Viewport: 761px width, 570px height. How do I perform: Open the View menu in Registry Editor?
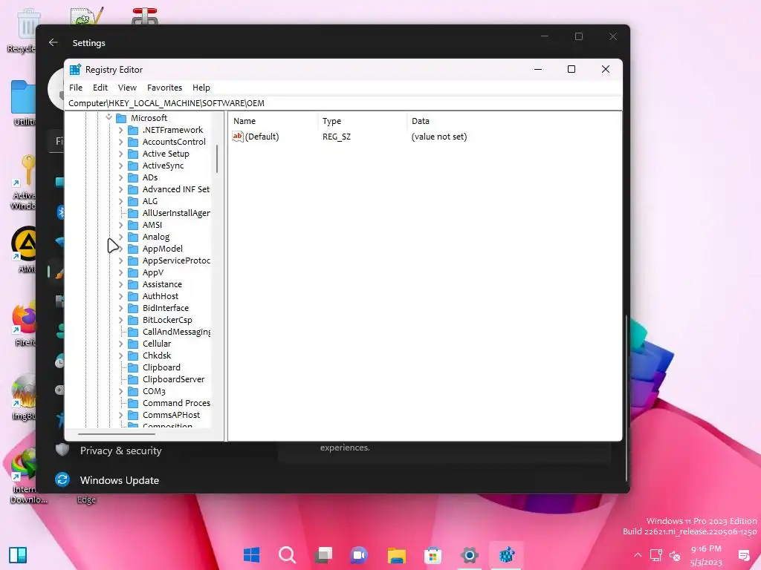tap(127, 88)
